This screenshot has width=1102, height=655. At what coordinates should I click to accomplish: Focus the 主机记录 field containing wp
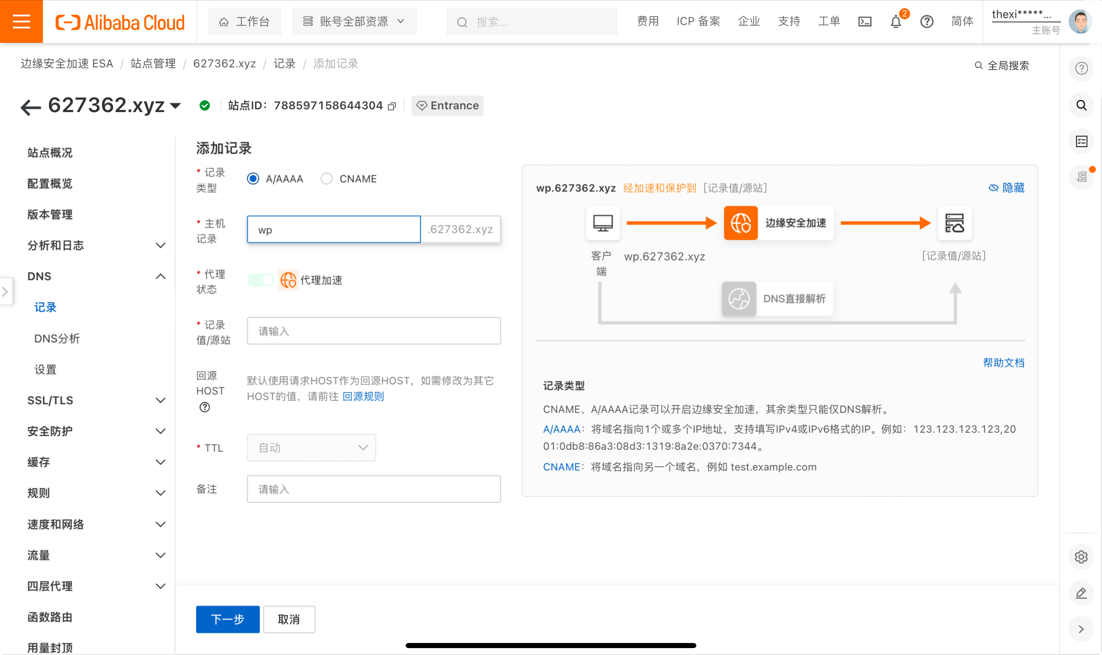click(334, 229)
